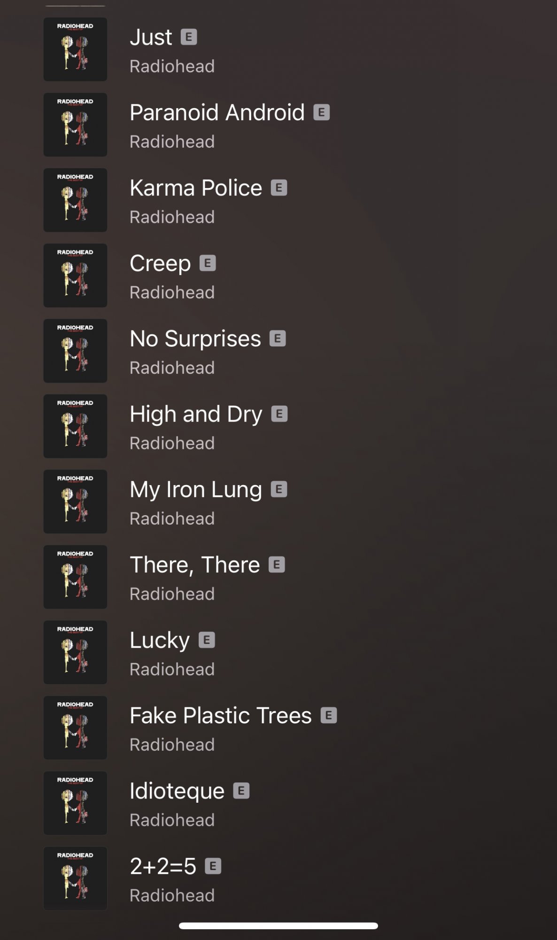Tap Radiohead artist name under Creep
This screenshot has width=557, height=940.
pos(172,292)
